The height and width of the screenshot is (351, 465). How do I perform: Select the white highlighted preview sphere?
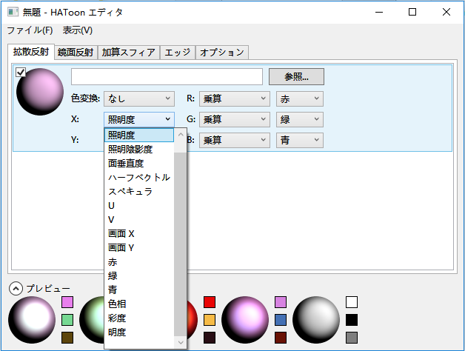(32, 320)
